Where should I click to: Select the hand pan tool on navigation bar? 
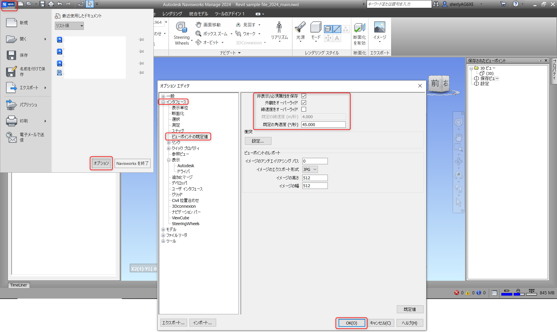click(458, 137)
